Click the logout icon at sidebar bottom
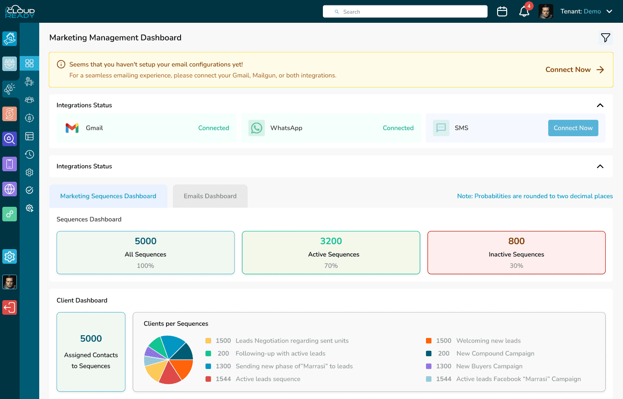 [x=10, y=307]
